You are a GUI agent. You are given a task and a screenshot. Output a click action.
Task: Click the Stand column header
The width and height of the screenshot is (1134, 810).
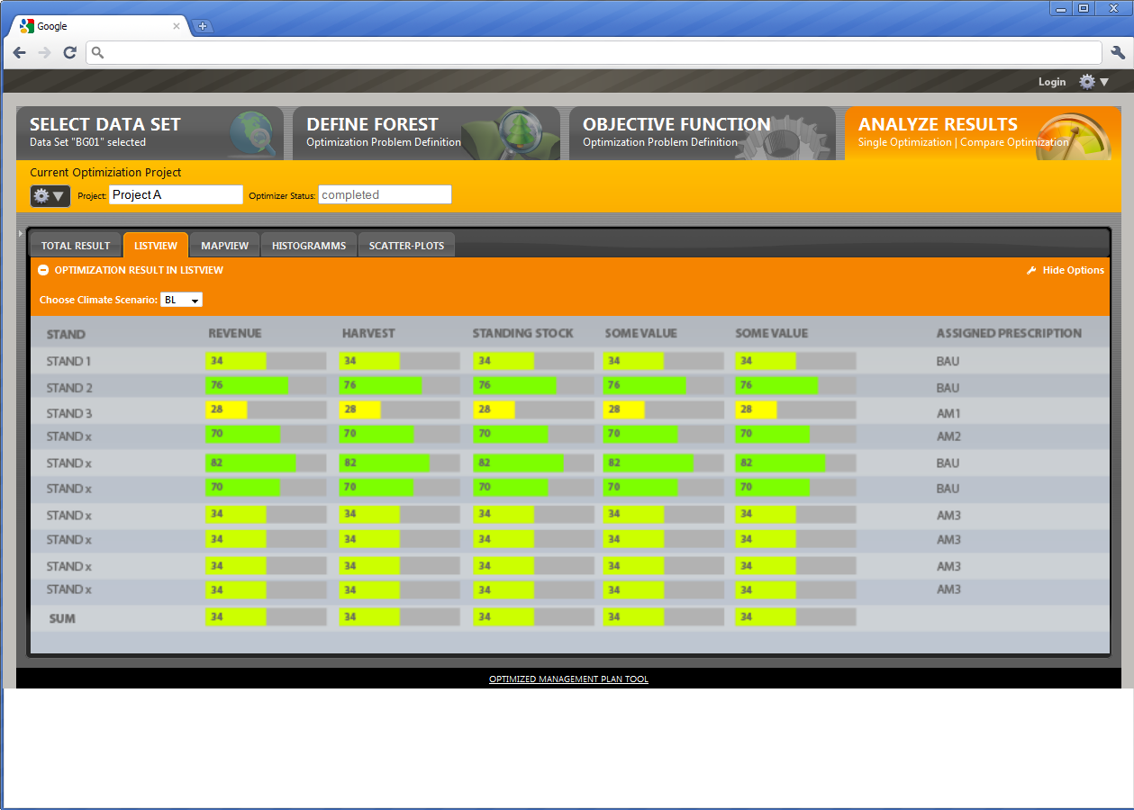click(66, 334)
